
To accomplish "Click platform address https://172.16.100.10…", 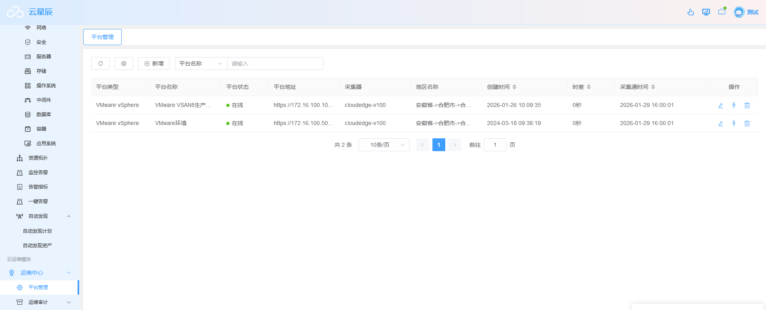I will tap(303, 105).
